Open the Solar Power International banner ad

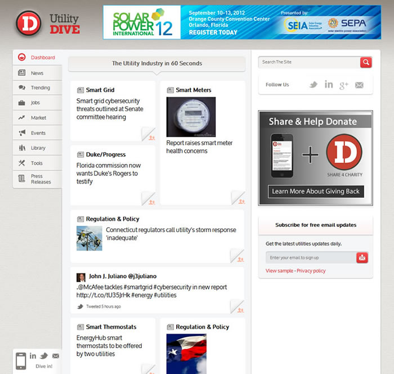click(242, 22)
